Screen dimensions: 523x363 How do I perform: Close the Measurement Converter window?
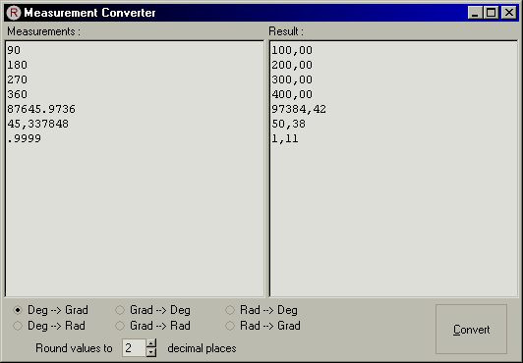click(509, 13)
